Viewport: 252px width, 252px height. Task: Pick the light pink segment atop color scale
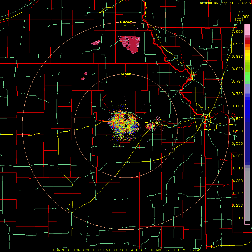pyautogui.click(x=247, y=30)
